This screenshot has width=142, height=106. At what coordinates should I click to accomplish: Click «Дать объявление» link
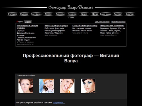click(102, 22)
